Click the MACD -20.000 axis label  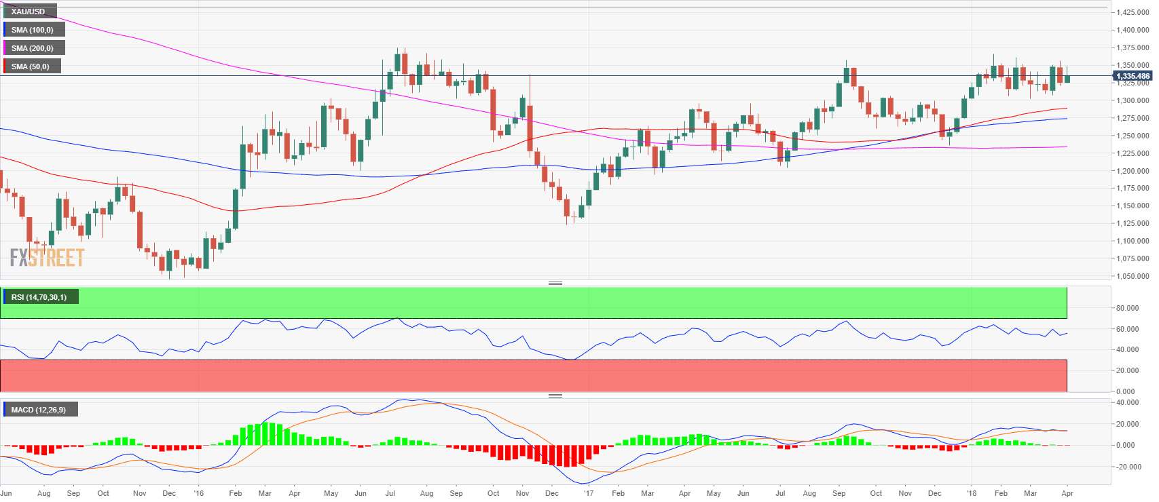tap(1127, 467)
